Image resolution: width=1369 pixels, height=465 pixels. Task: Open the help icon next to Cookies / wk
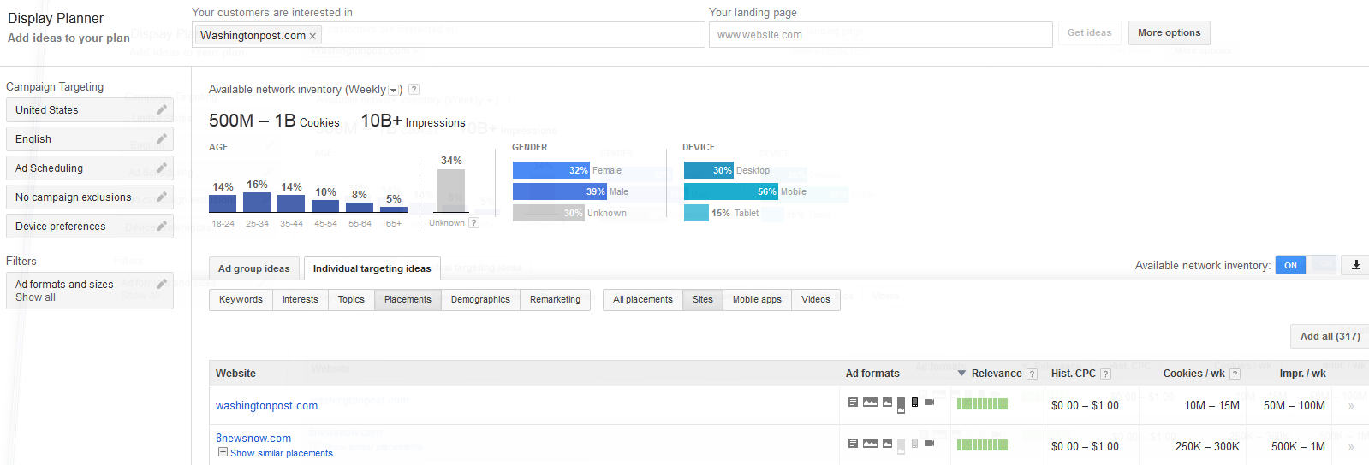[1235, 374]
